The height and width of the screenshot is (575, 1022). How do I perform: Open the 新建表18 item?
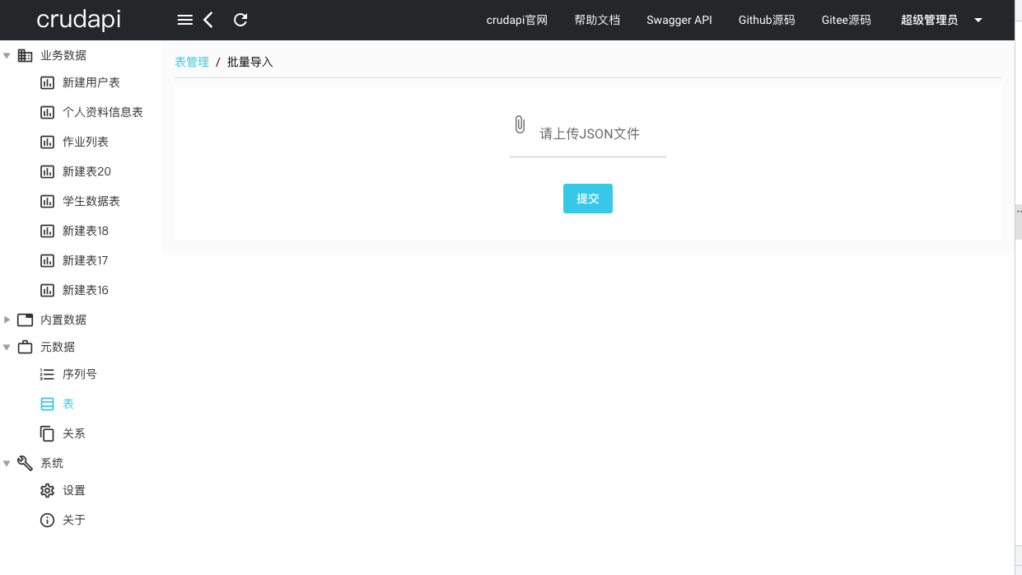86,231
